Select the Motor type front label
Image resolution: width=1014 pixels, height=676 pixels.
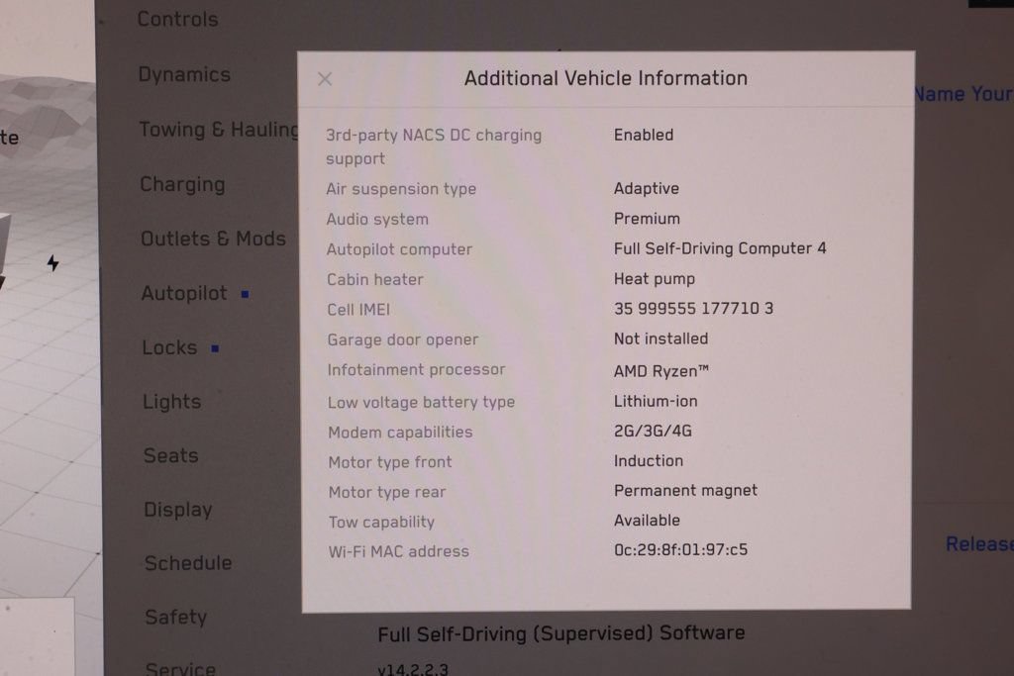coord(390,462)
